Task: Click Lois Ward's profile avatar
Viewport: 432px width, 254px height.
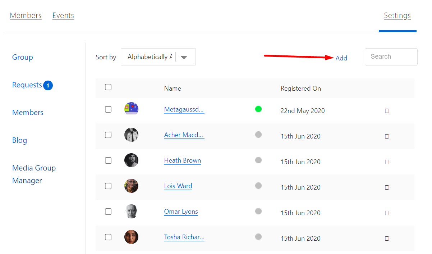Action: (x=131, y=186)
